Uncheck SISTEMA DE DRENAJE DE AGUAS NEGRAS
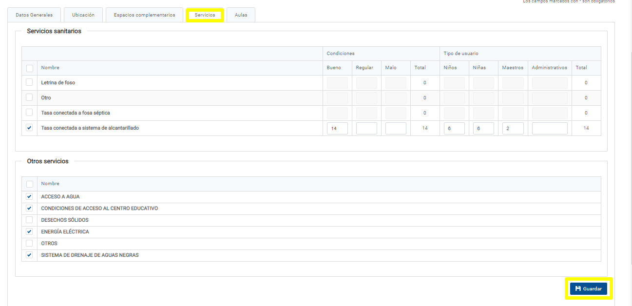632x306 pixels. coord(29,255)
